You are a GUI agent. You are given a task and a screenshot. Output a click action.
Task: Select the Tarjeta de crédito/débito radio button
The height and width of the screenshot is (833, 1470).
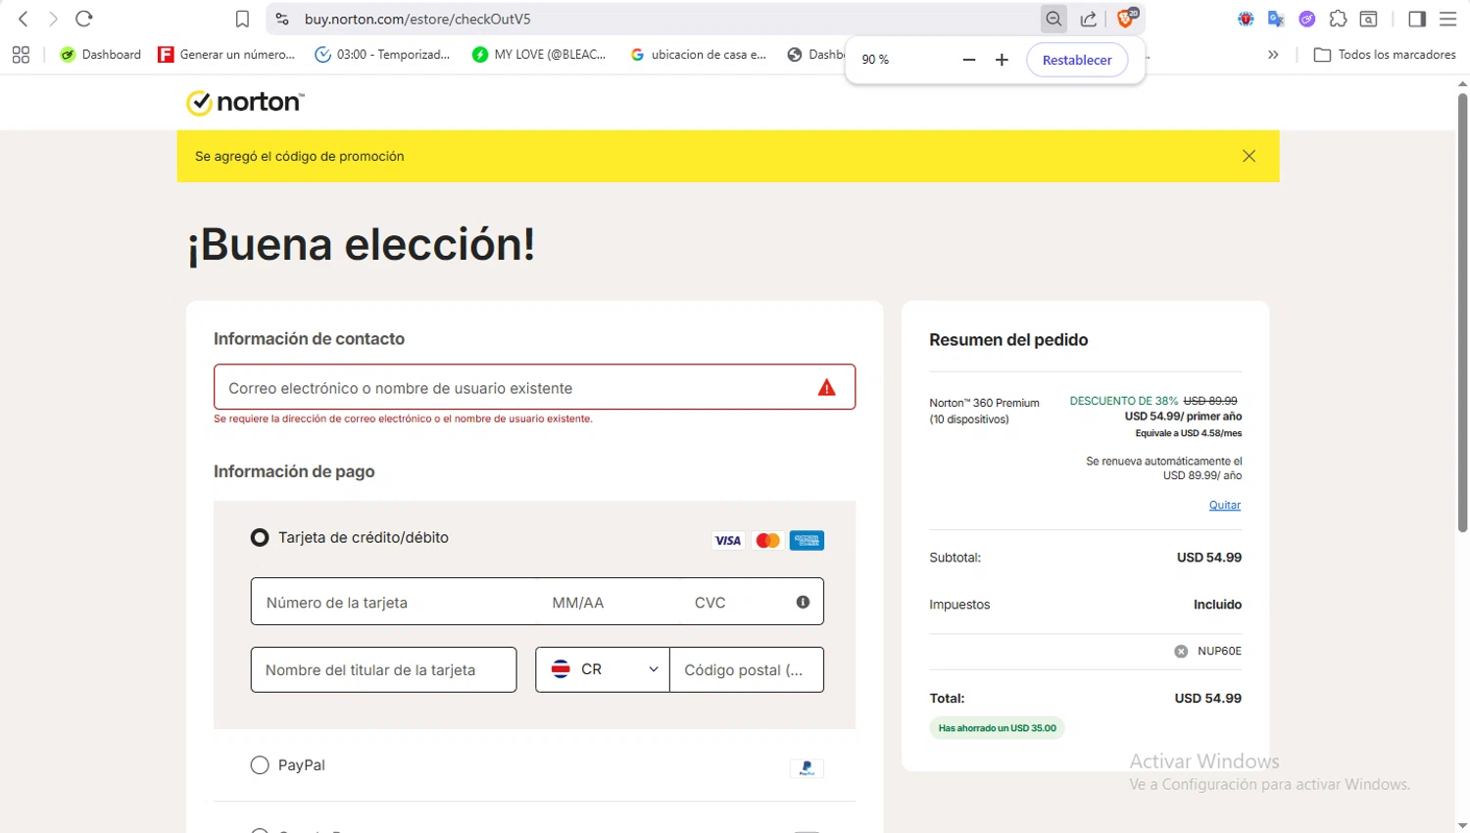click(260, 537)
